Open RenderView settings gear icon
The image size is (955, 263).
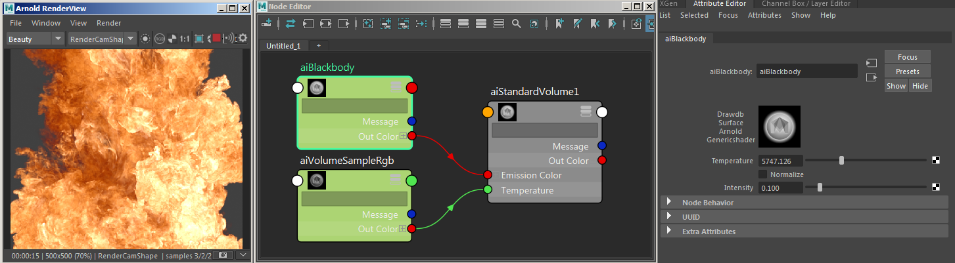(x=243, y=38)
